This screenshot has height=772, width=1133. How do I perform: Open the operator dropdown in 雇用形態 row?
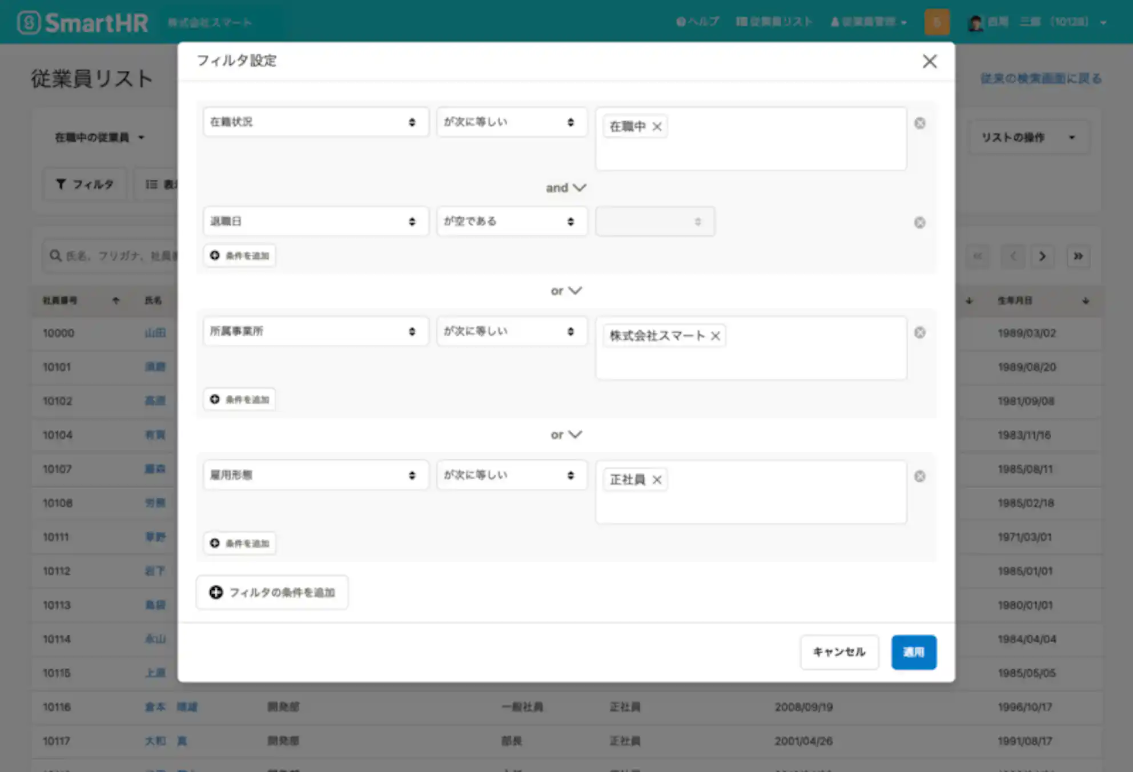[x=512, y=475]
